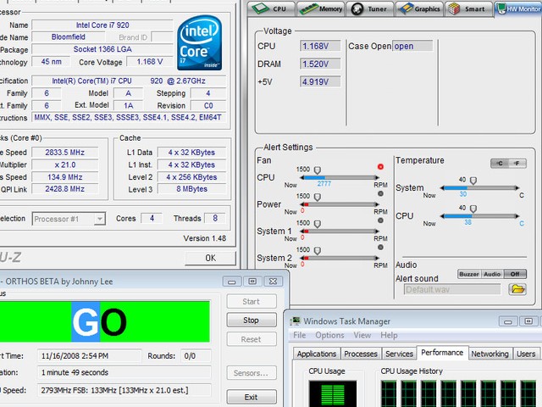This screenshot has width=542, height=407.
Task: Click the Intel Core i7 920 name field
Action: coord(102,25)
